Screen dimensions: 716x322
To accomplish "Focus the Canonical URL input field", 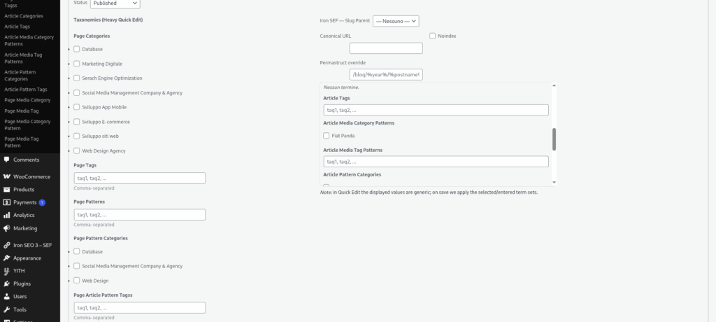I will (386, 48).
